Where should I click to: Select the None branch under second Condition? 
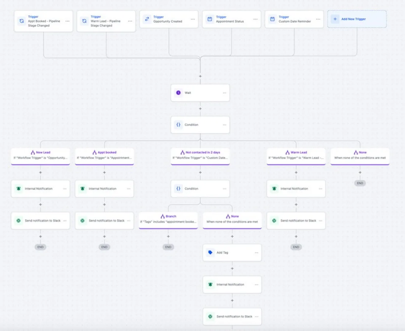232,220
